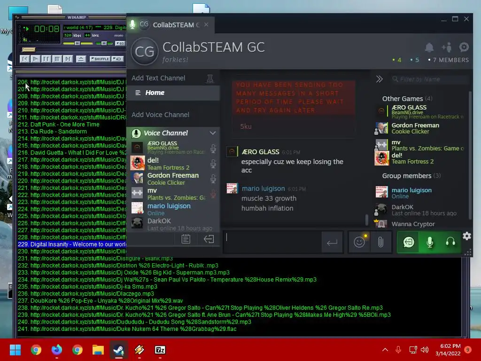Click invite friends to group icon
The width and height of the screenshot is (481, 361).
446,47
